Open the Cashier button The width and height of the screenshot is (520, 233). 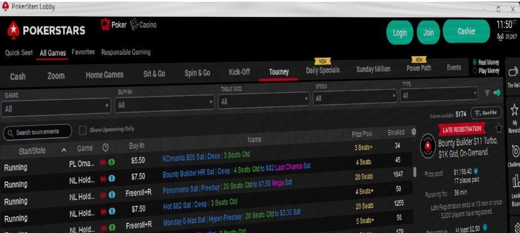click(x=467, y=31)
